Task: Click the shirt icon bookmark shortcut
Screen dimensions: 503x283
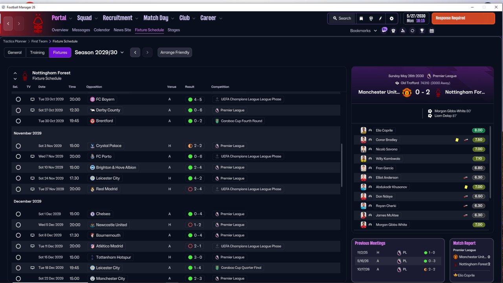Action: tap(393, 31)
